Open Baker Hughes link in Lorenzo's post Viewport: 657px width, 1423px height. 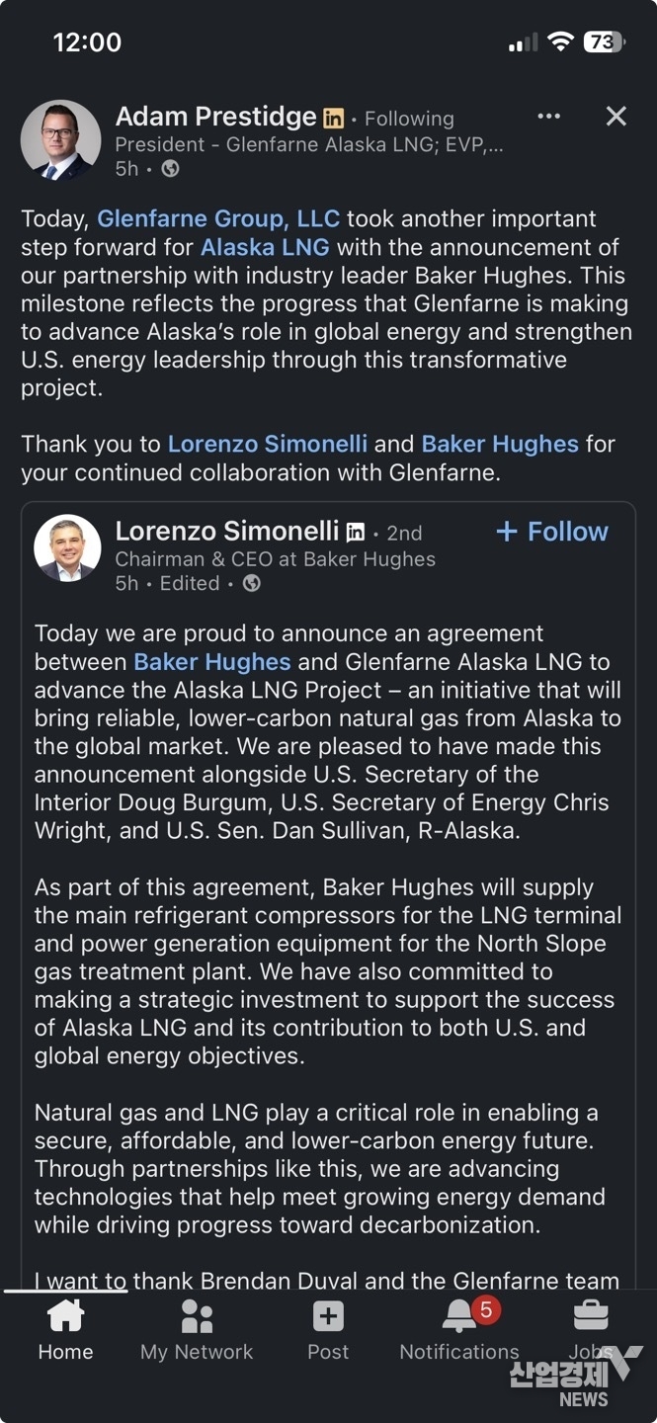pos(212,661)
